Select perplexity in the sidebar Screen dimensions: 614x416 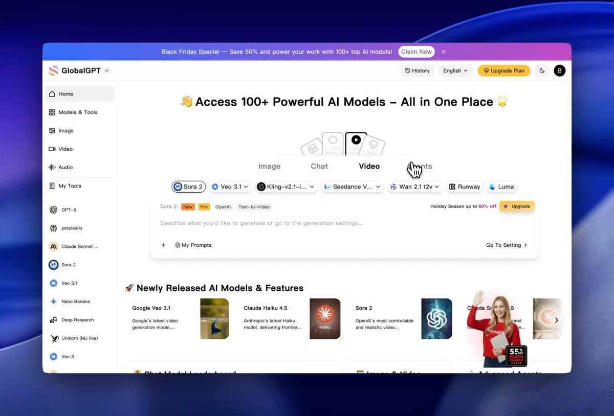point(80,228)
